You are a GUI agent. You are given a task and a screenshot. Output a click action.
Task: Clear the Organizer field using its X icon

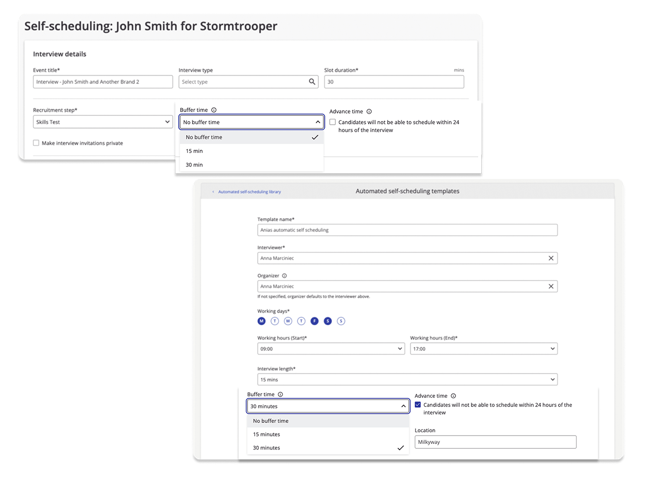pyautogui.click(x=551, y=286)
